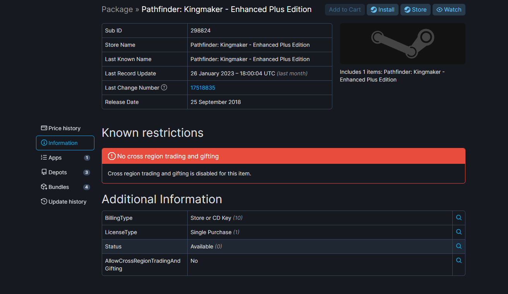Click the 'No' value for AllowCrossRegionTradingAndGifting
Viewport: 508px width, 294px height.
click(x=194, y=261)
